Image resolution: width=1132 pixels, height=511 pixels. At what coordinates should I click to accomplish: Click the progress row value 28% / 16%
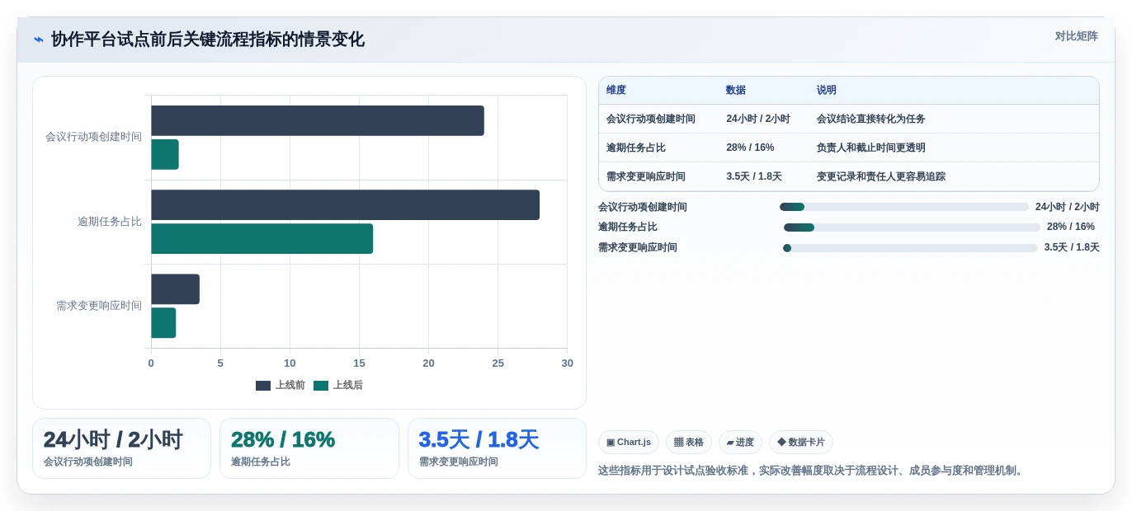click(x=1071, y=227)
